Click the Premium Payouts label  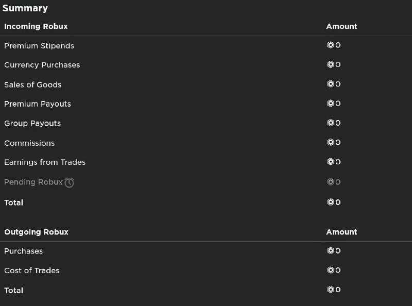point(38,104)
